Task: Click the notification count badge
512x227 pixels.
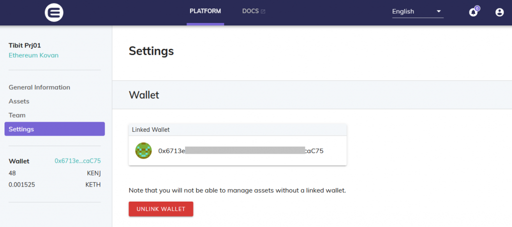Action: coord(477,8)
